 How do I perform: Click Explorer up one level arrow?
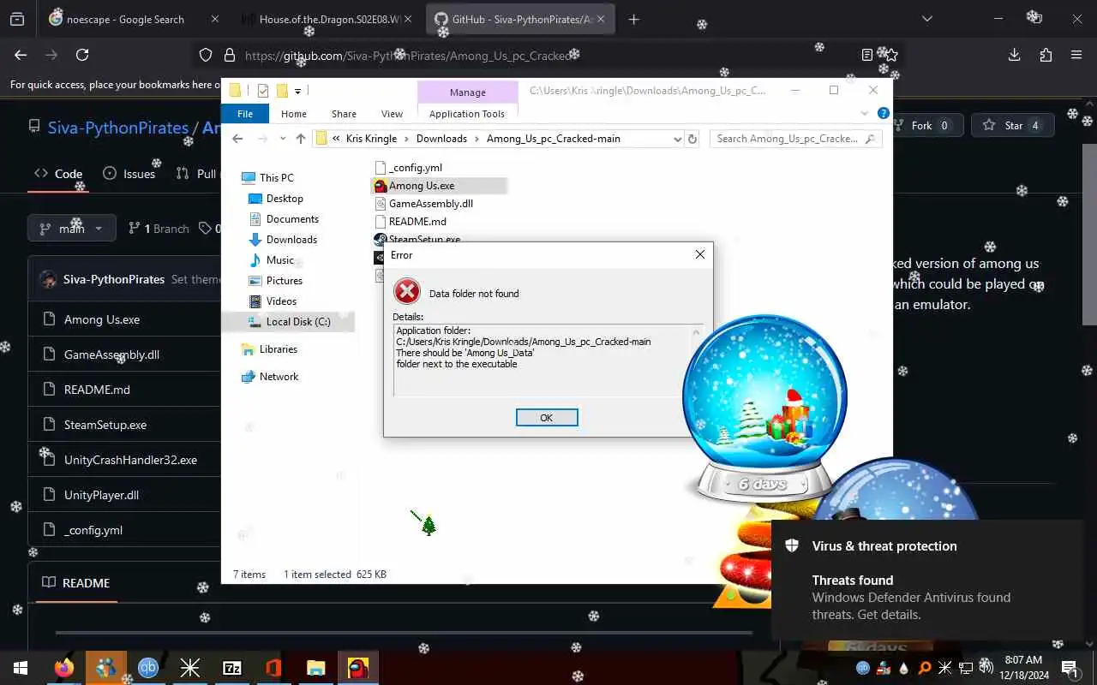click(300, 139)
